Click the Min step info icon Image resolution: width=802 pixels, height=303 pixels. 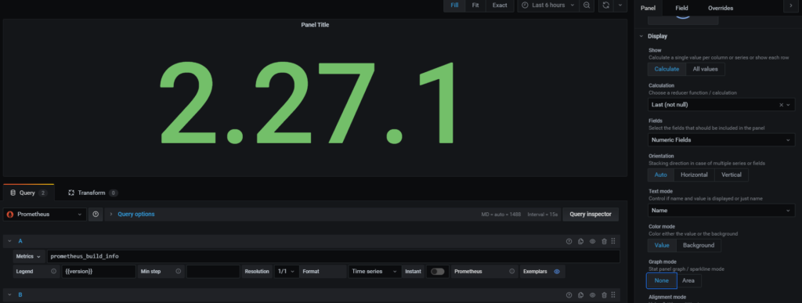coord(178,272)
